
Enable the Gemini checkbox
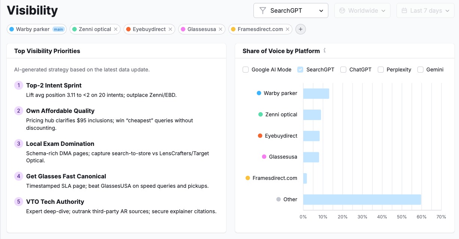[x=420, y=70]
